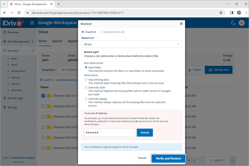Switch to the Exports tab
The image size is (249, 166).
73,41
